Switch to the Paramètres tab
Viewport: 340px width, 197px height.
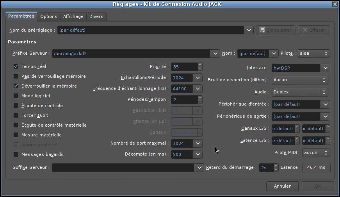21,16
